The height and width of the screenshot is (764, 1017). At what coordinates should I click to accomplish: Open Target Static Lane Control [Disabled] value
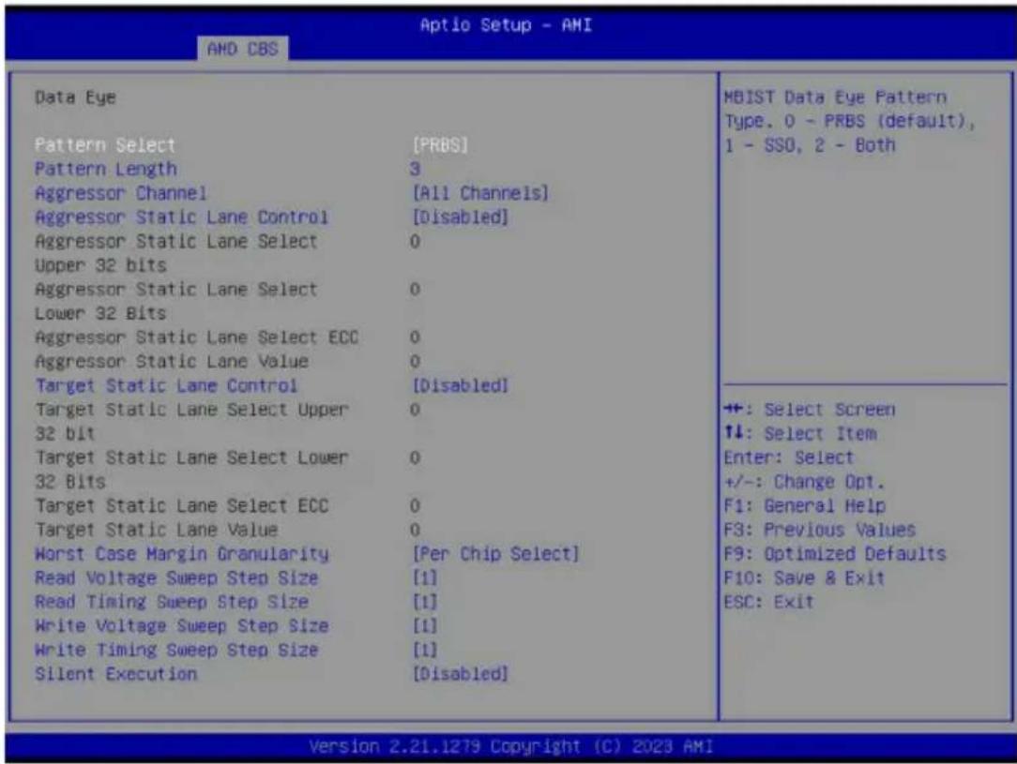point(460,385)
